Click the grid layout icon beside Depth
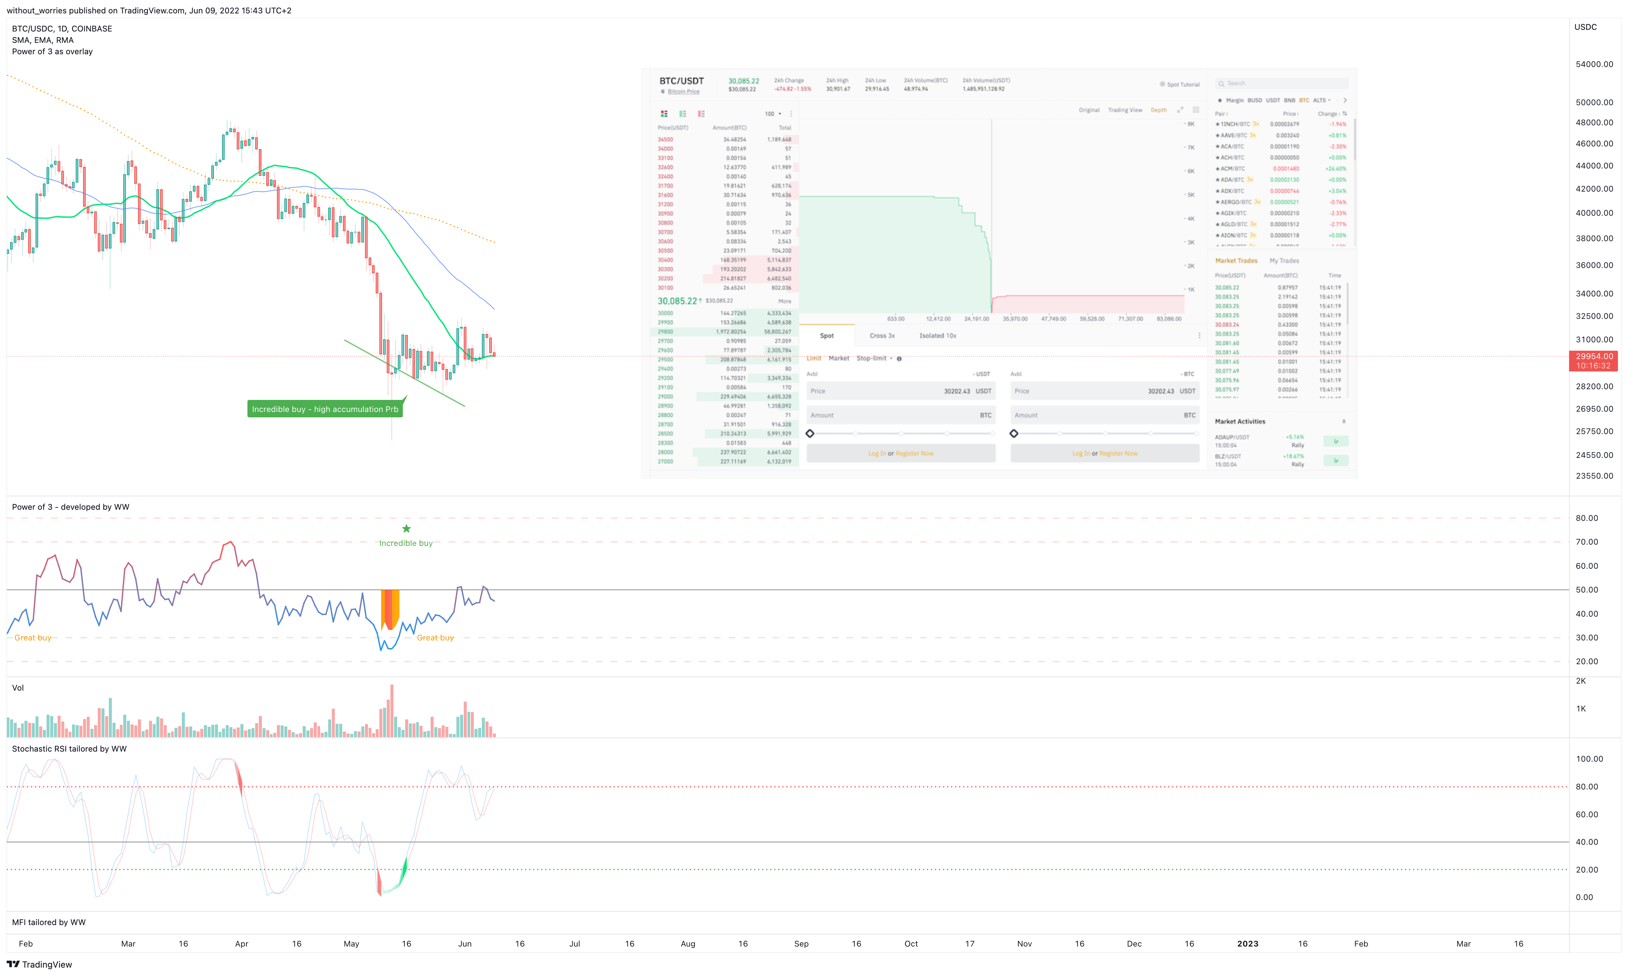Viewport: 1628px width, 976px height. click(x=1196, y=110)
